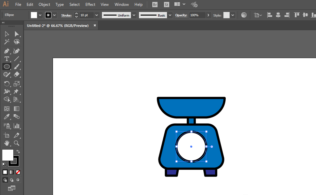This screenshot has width=316, height=195.
Task: Change the screen mode
Action: pos(11,189)
